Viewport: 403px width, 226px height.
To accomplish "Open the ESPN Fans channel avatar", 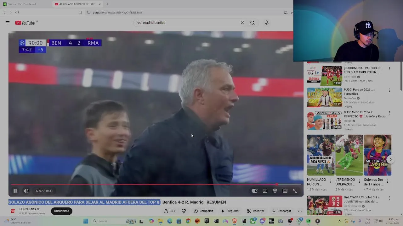I will (x=13, y=211).
